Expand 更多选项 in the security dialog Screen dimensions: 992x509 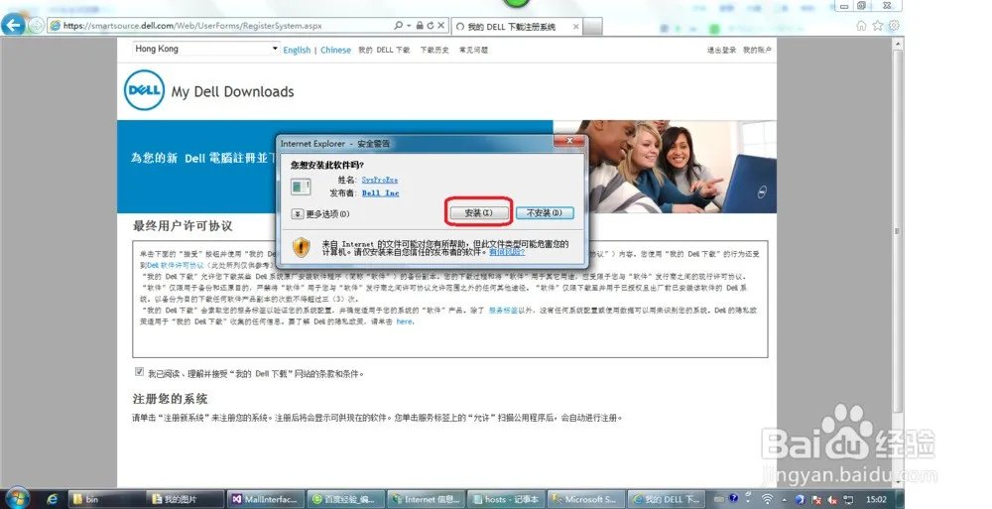[x=321, y=214]
